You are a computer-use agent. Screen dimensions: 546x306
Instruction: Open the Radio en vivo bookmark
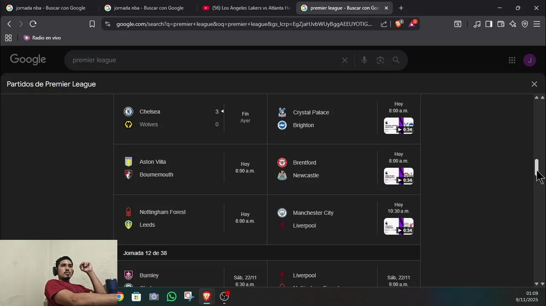click(x=42, y=38)
